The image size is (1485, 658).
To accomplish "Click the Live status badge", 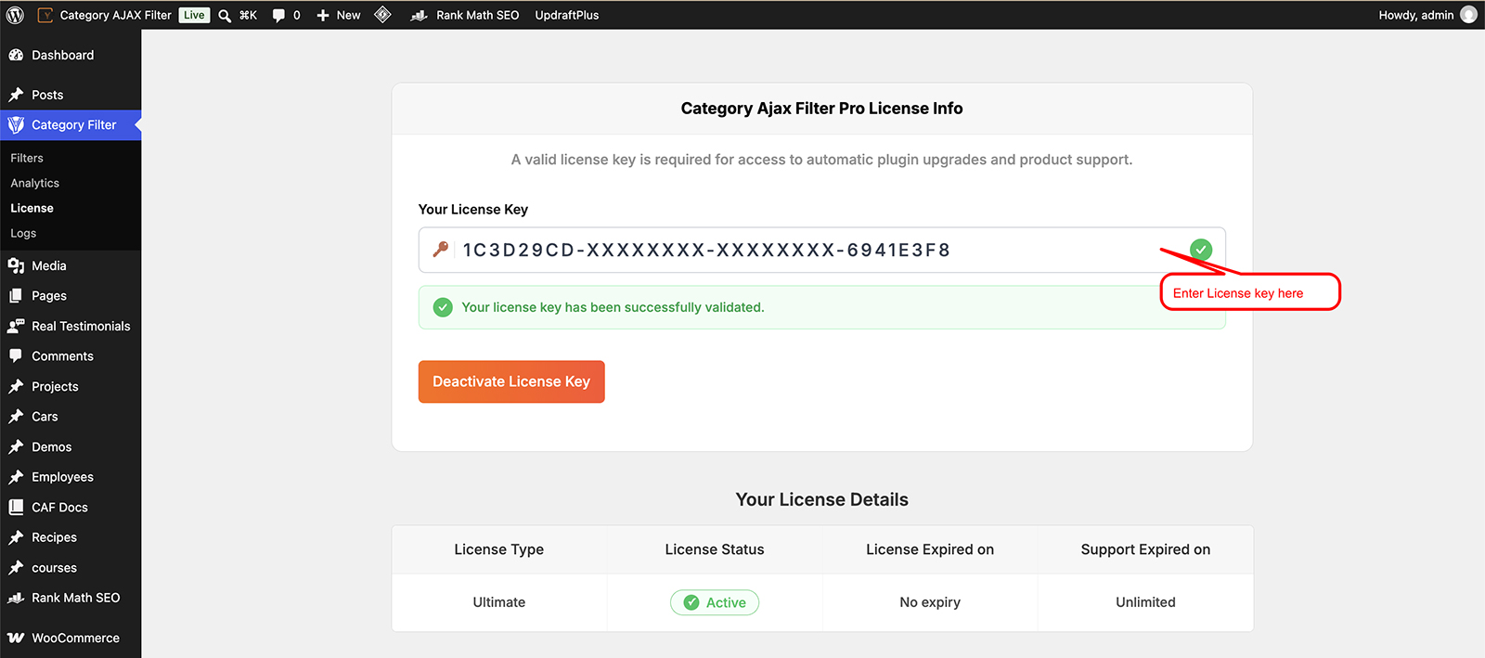I will (194, 15).
